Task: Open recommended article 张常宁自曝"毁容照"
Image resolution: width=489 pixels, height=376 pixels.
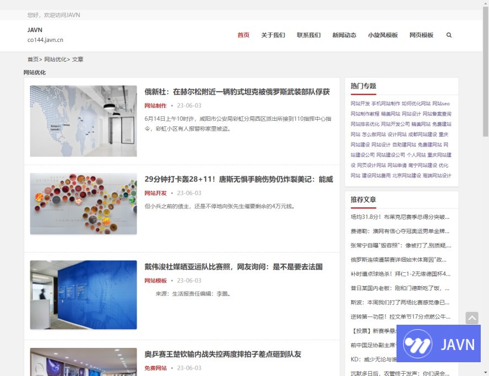Action: [x=401, y=245]
